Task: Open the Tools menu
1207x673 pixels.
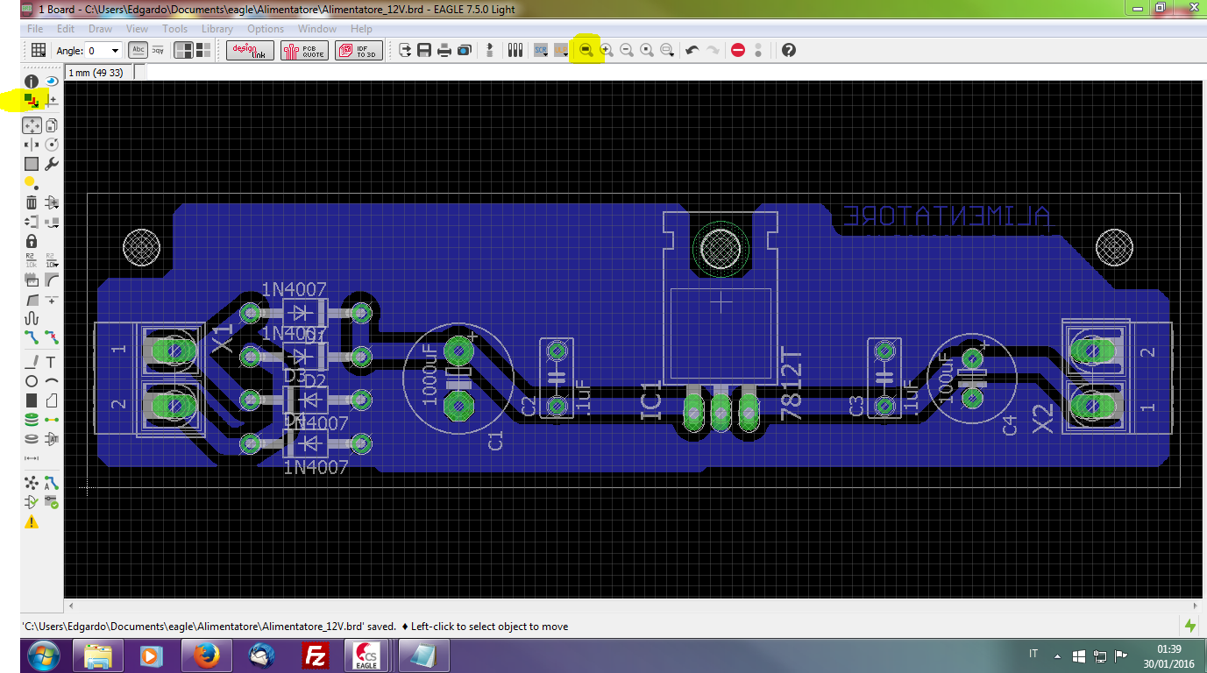Action: pyautogui.click(x=175, y=29)
